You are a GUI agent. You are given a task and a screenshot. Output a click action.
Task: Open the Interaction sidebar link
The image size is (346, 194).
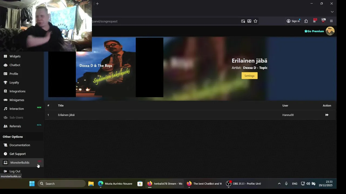pos(17,109)
